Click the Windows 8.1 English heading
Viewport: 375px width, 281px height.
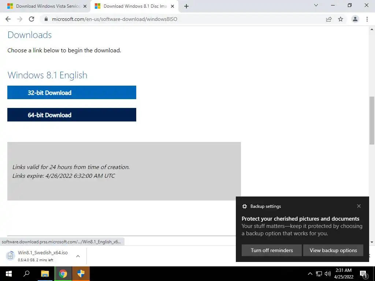click(47, 75)
